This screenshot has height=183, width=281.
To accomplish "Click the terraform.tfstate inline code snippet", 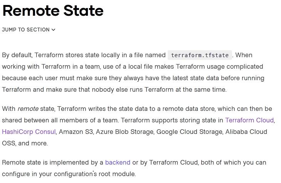I will 200,55.
